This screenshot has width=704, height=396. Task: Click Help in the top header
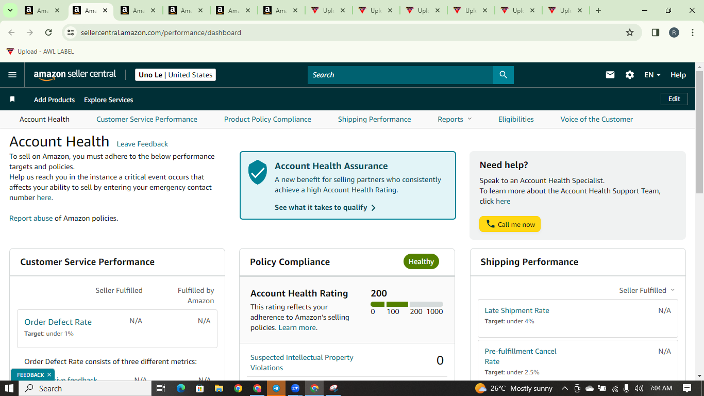[x=678, y=75]
